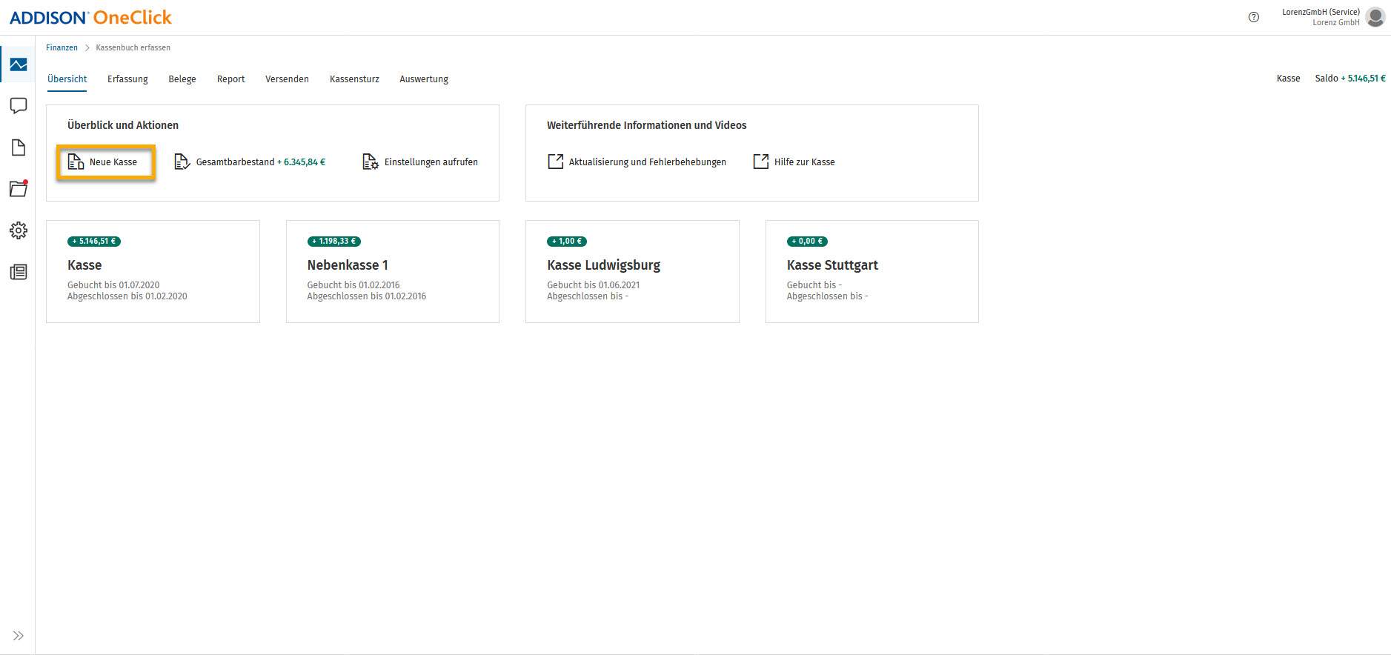Click the Saldo + 5.146,51 € value
The height and width of the screenshot is (655, 1391).
pos(1350,79)
